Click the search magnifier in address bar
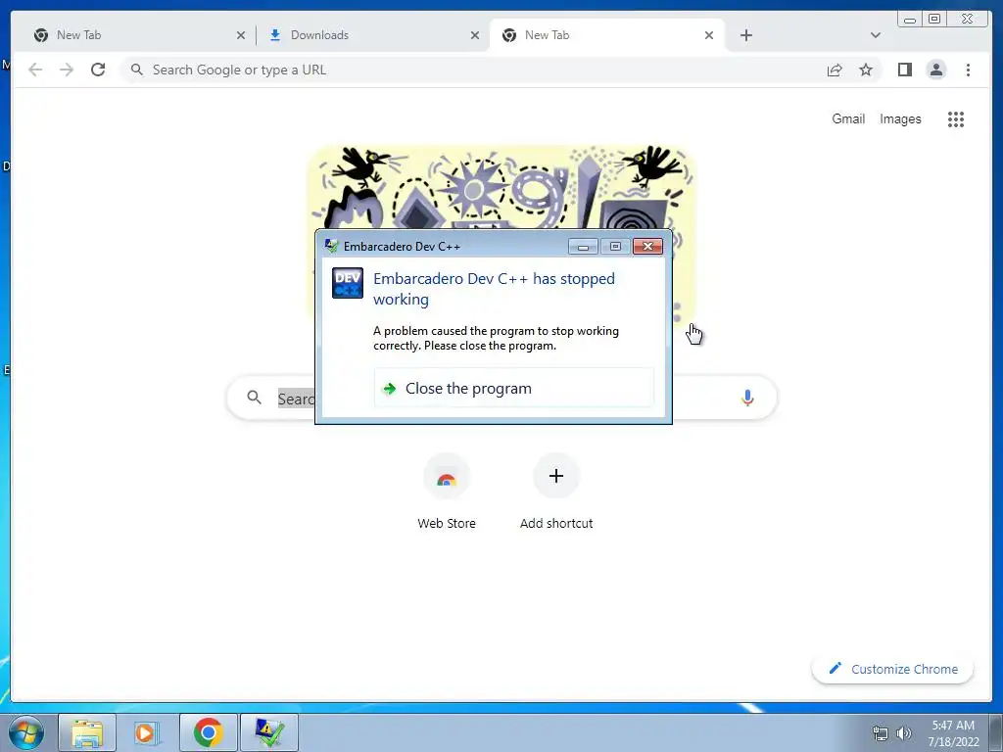Image resolution: width=1003 pixels, height=752 pixels. tap(136, 70)
